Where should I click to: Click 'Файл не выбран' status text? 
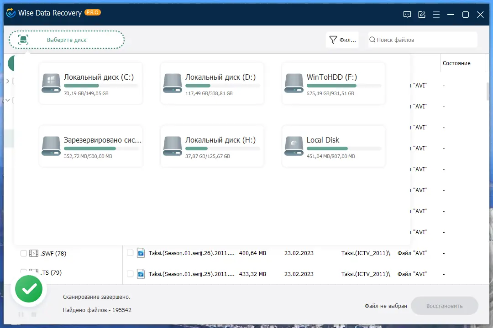point(386,306)
